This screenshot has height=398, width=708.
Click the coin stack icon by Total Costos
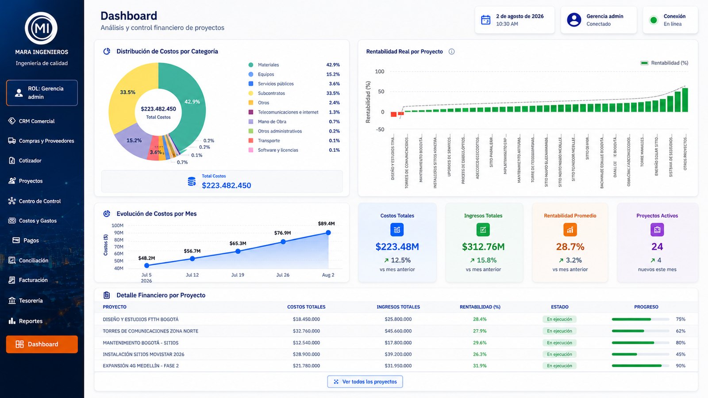point(192,181)
